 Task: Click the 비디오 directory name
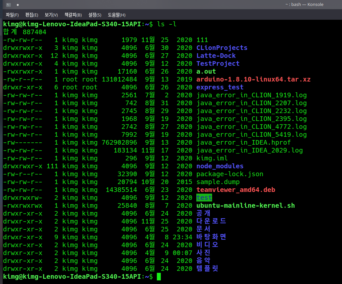207,245
